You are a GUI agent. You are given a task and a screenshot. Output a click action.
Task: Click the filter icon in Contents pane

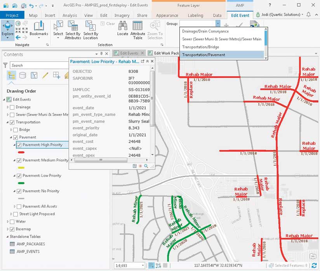pyautogui.click(x=5, y=65)
